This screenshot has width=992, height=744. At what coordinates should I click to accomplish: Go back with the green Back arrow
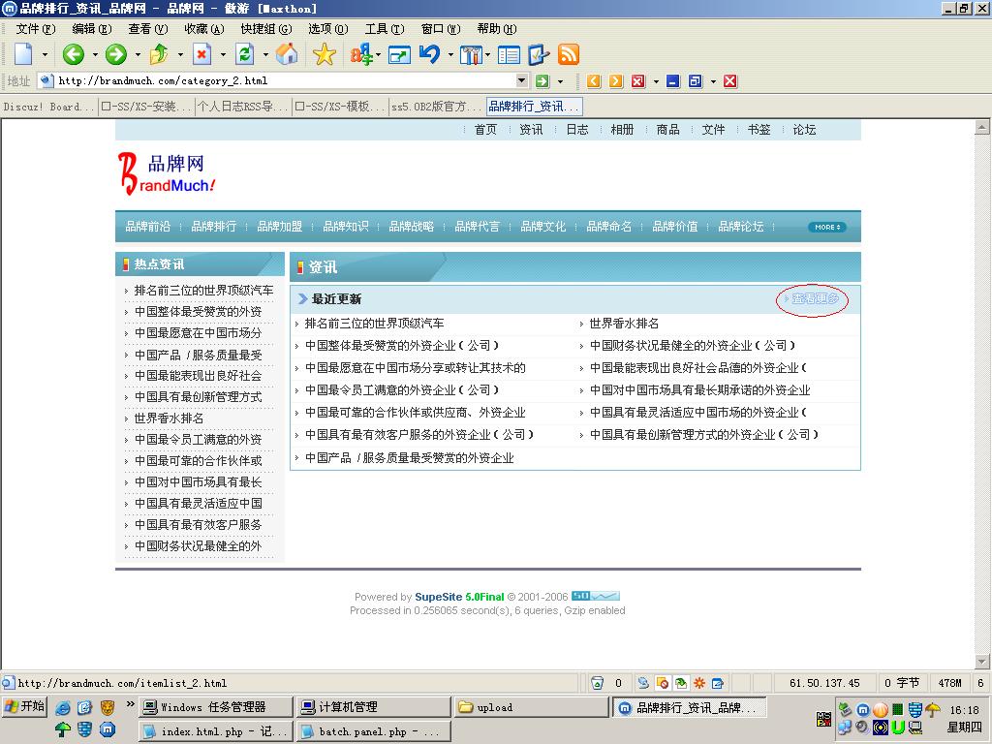(x=74, y=54)
